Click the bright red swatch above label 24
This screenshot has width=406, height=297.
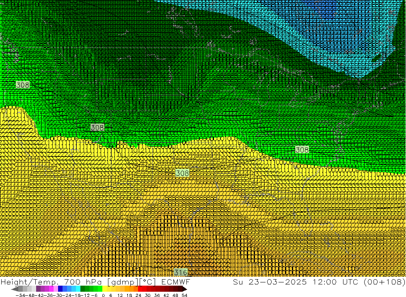pyautogui.click(x=140, y=289)
